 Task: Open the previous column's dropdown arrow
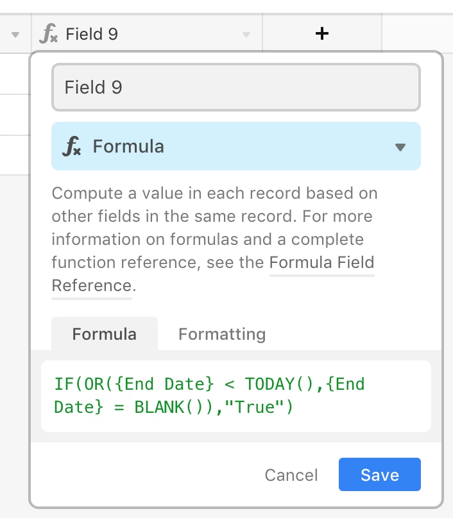pyautogui.click(x=15, y=35)
